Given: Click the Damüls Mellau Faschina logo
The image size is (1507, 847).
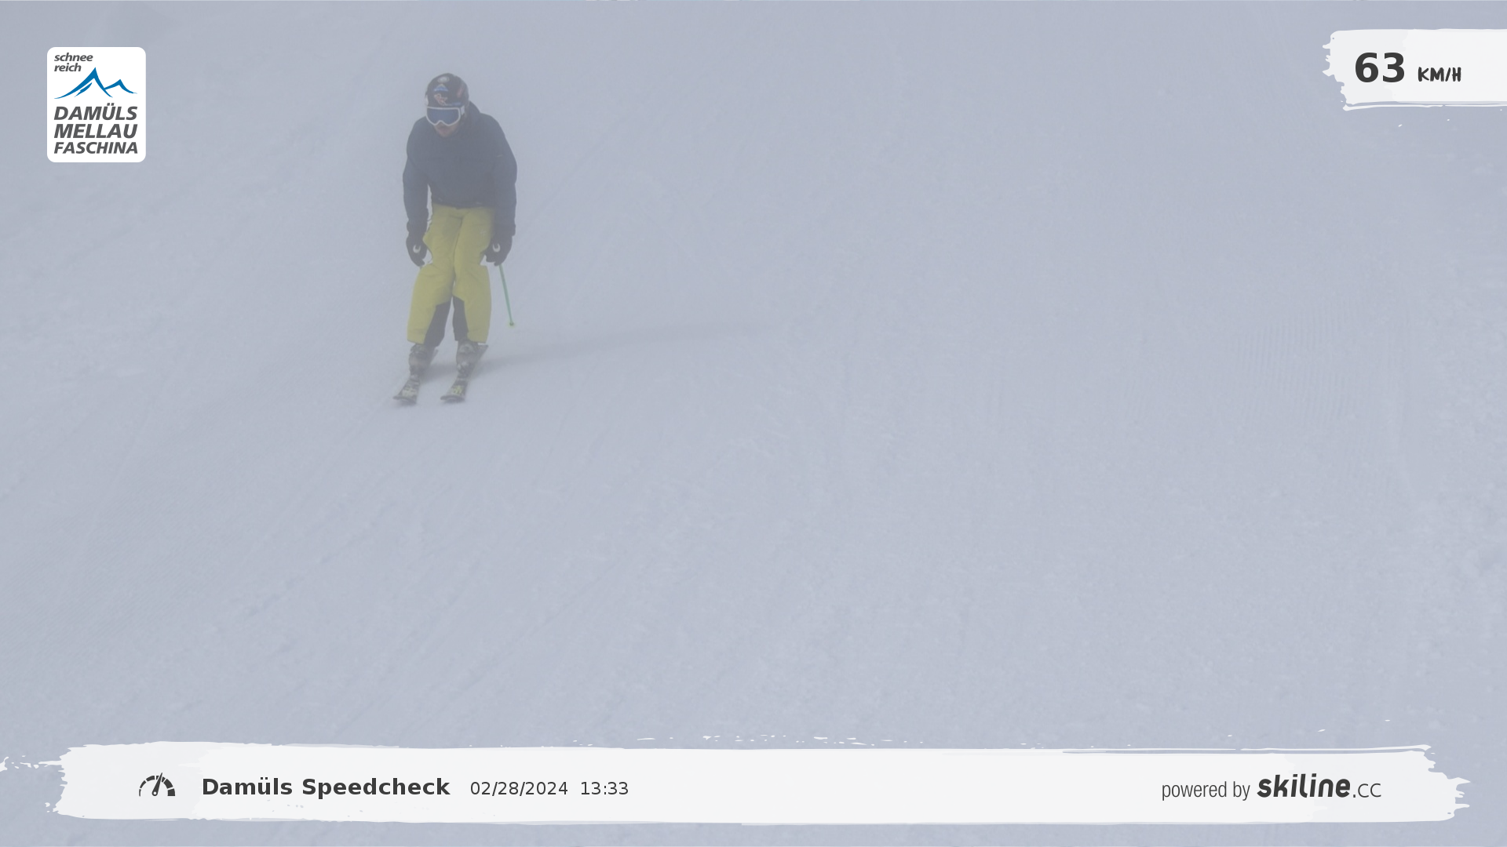Looking at the screenshot, I should (96, 105).
